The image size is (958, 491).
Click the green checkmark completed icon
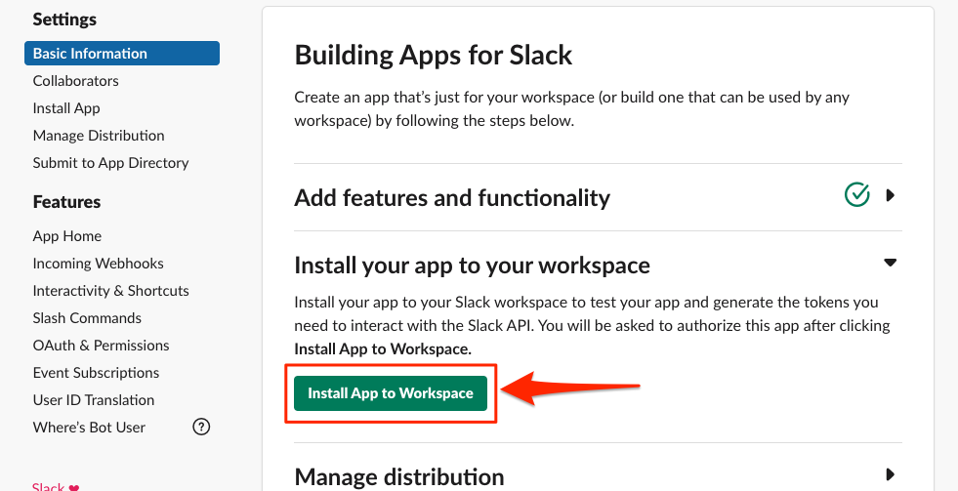tap(857, 195)
